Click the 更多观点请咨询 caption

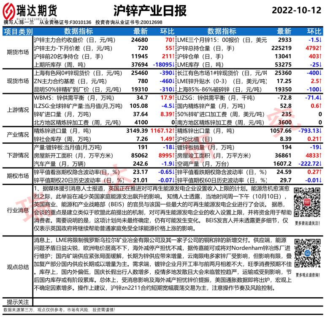306,274
